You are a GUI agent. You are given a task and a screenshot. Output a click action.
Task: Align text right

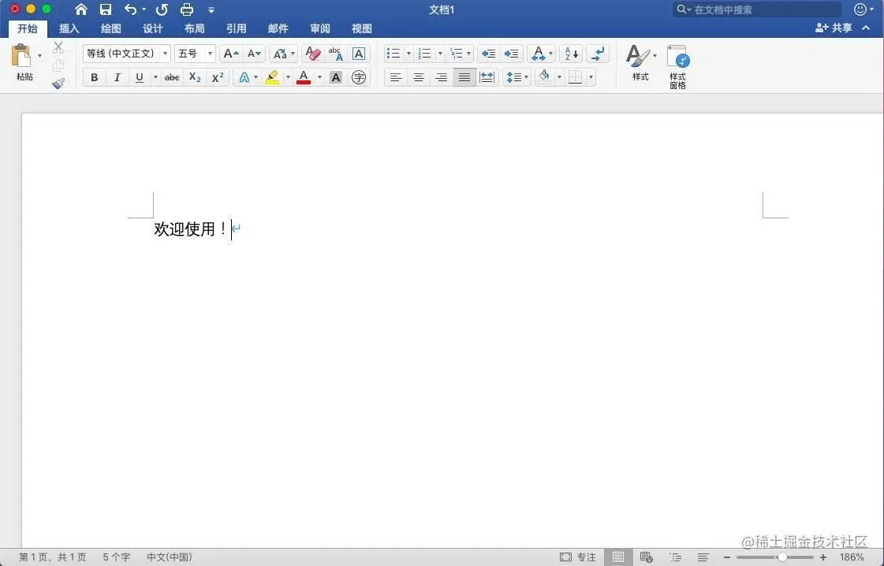[442, 77]
